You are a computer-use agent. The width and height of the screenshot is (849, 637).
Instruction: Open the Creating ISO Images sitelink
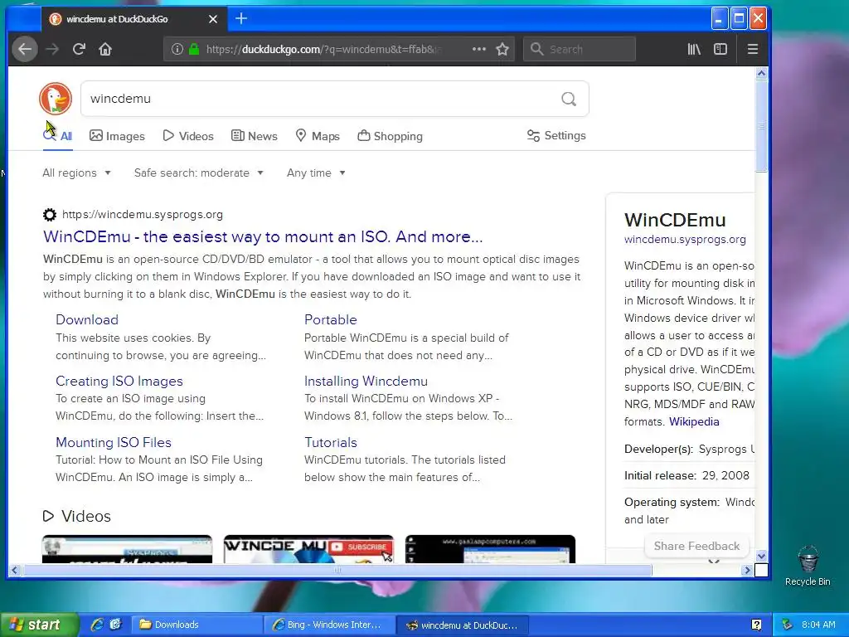[119, 381]
